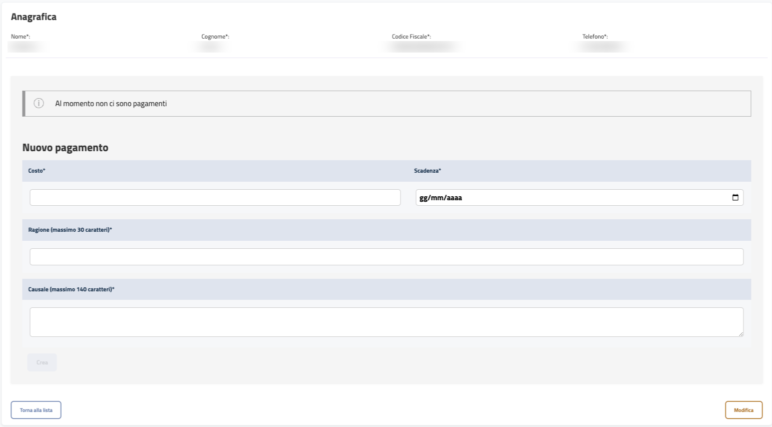Click the blurred Telefono value
Viewport: 772px width, 427px height.
(x=602, y=47)
